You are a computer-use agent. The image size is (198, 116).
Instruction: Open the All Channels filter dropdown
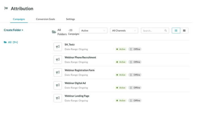pyautogui.click(x=124, y=30)
